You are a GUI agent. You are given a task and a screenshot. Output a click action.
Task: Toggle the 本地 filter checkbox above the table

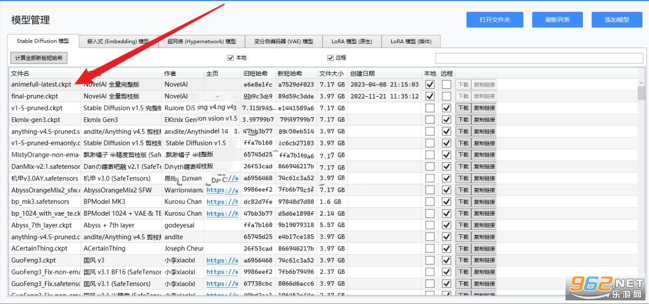coord(231,58)
